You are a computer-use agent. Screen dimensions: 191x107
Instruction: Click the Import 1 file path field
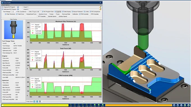point(64,7)
